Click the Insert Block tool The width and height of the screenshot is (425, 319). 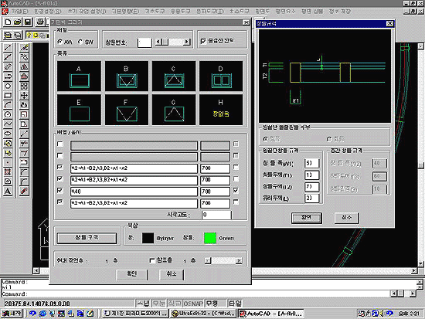pos(8,143)
